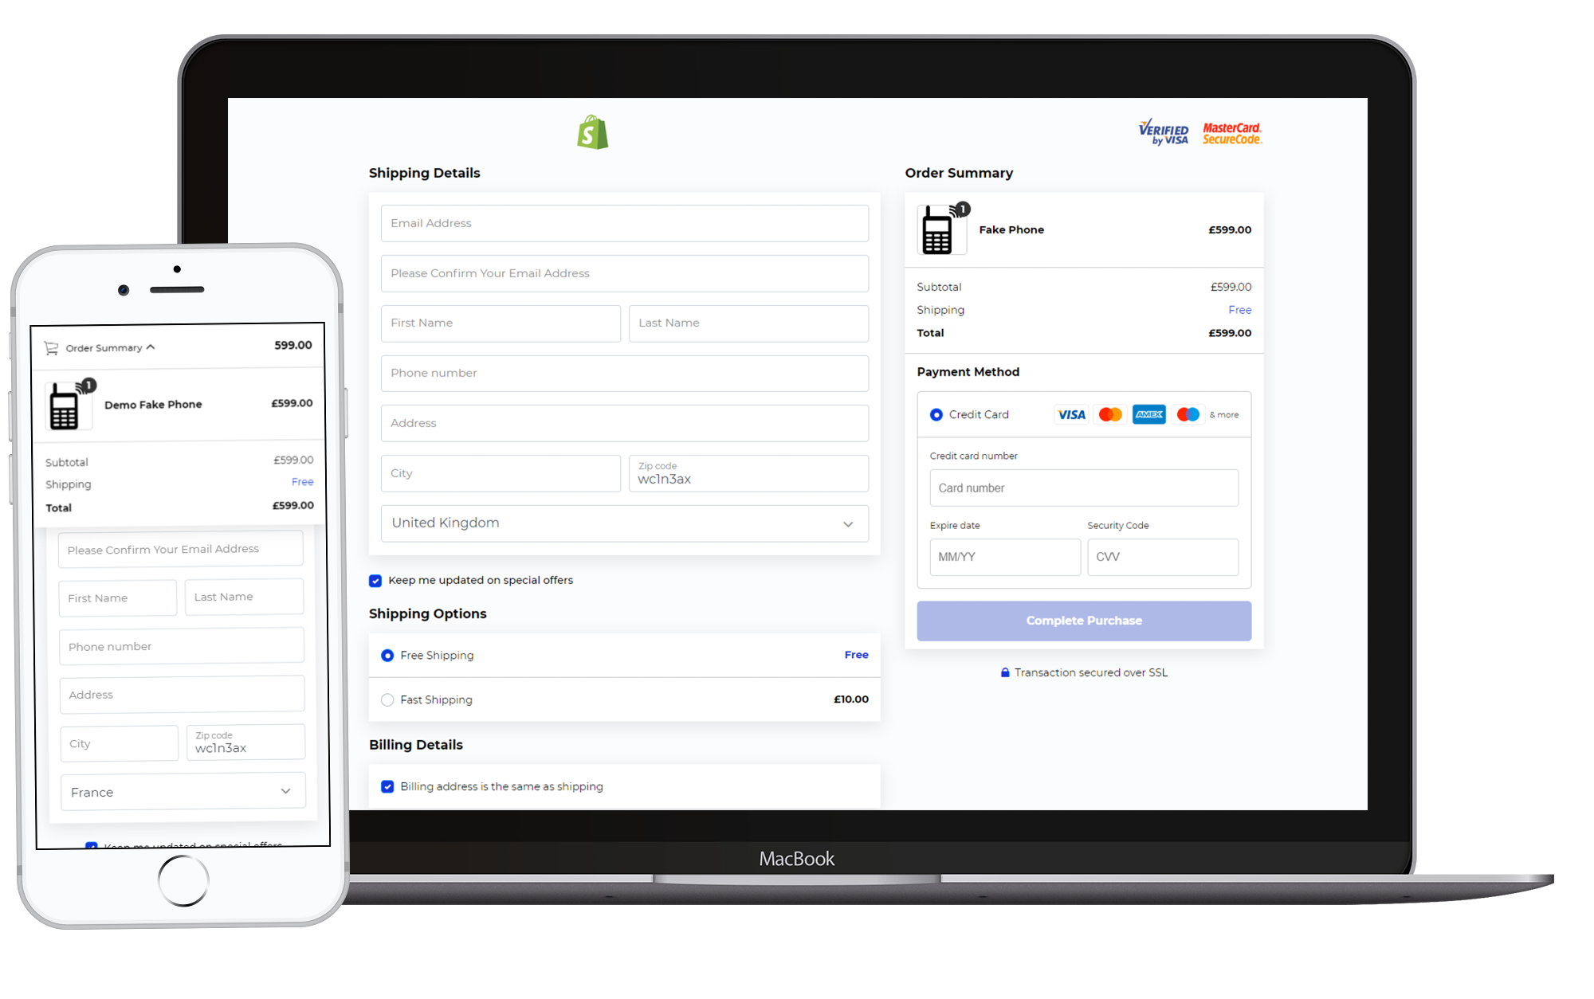Click the Shopify bag logo icon
The width and height of the screenshot is (1594, 999).
point(593,132)
